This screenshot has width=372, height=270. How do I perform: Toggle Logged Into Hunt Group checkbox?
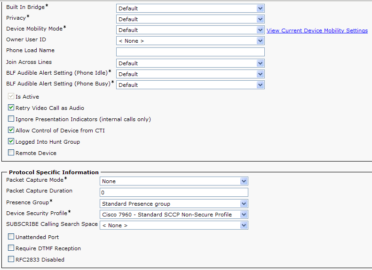point(11,142)
